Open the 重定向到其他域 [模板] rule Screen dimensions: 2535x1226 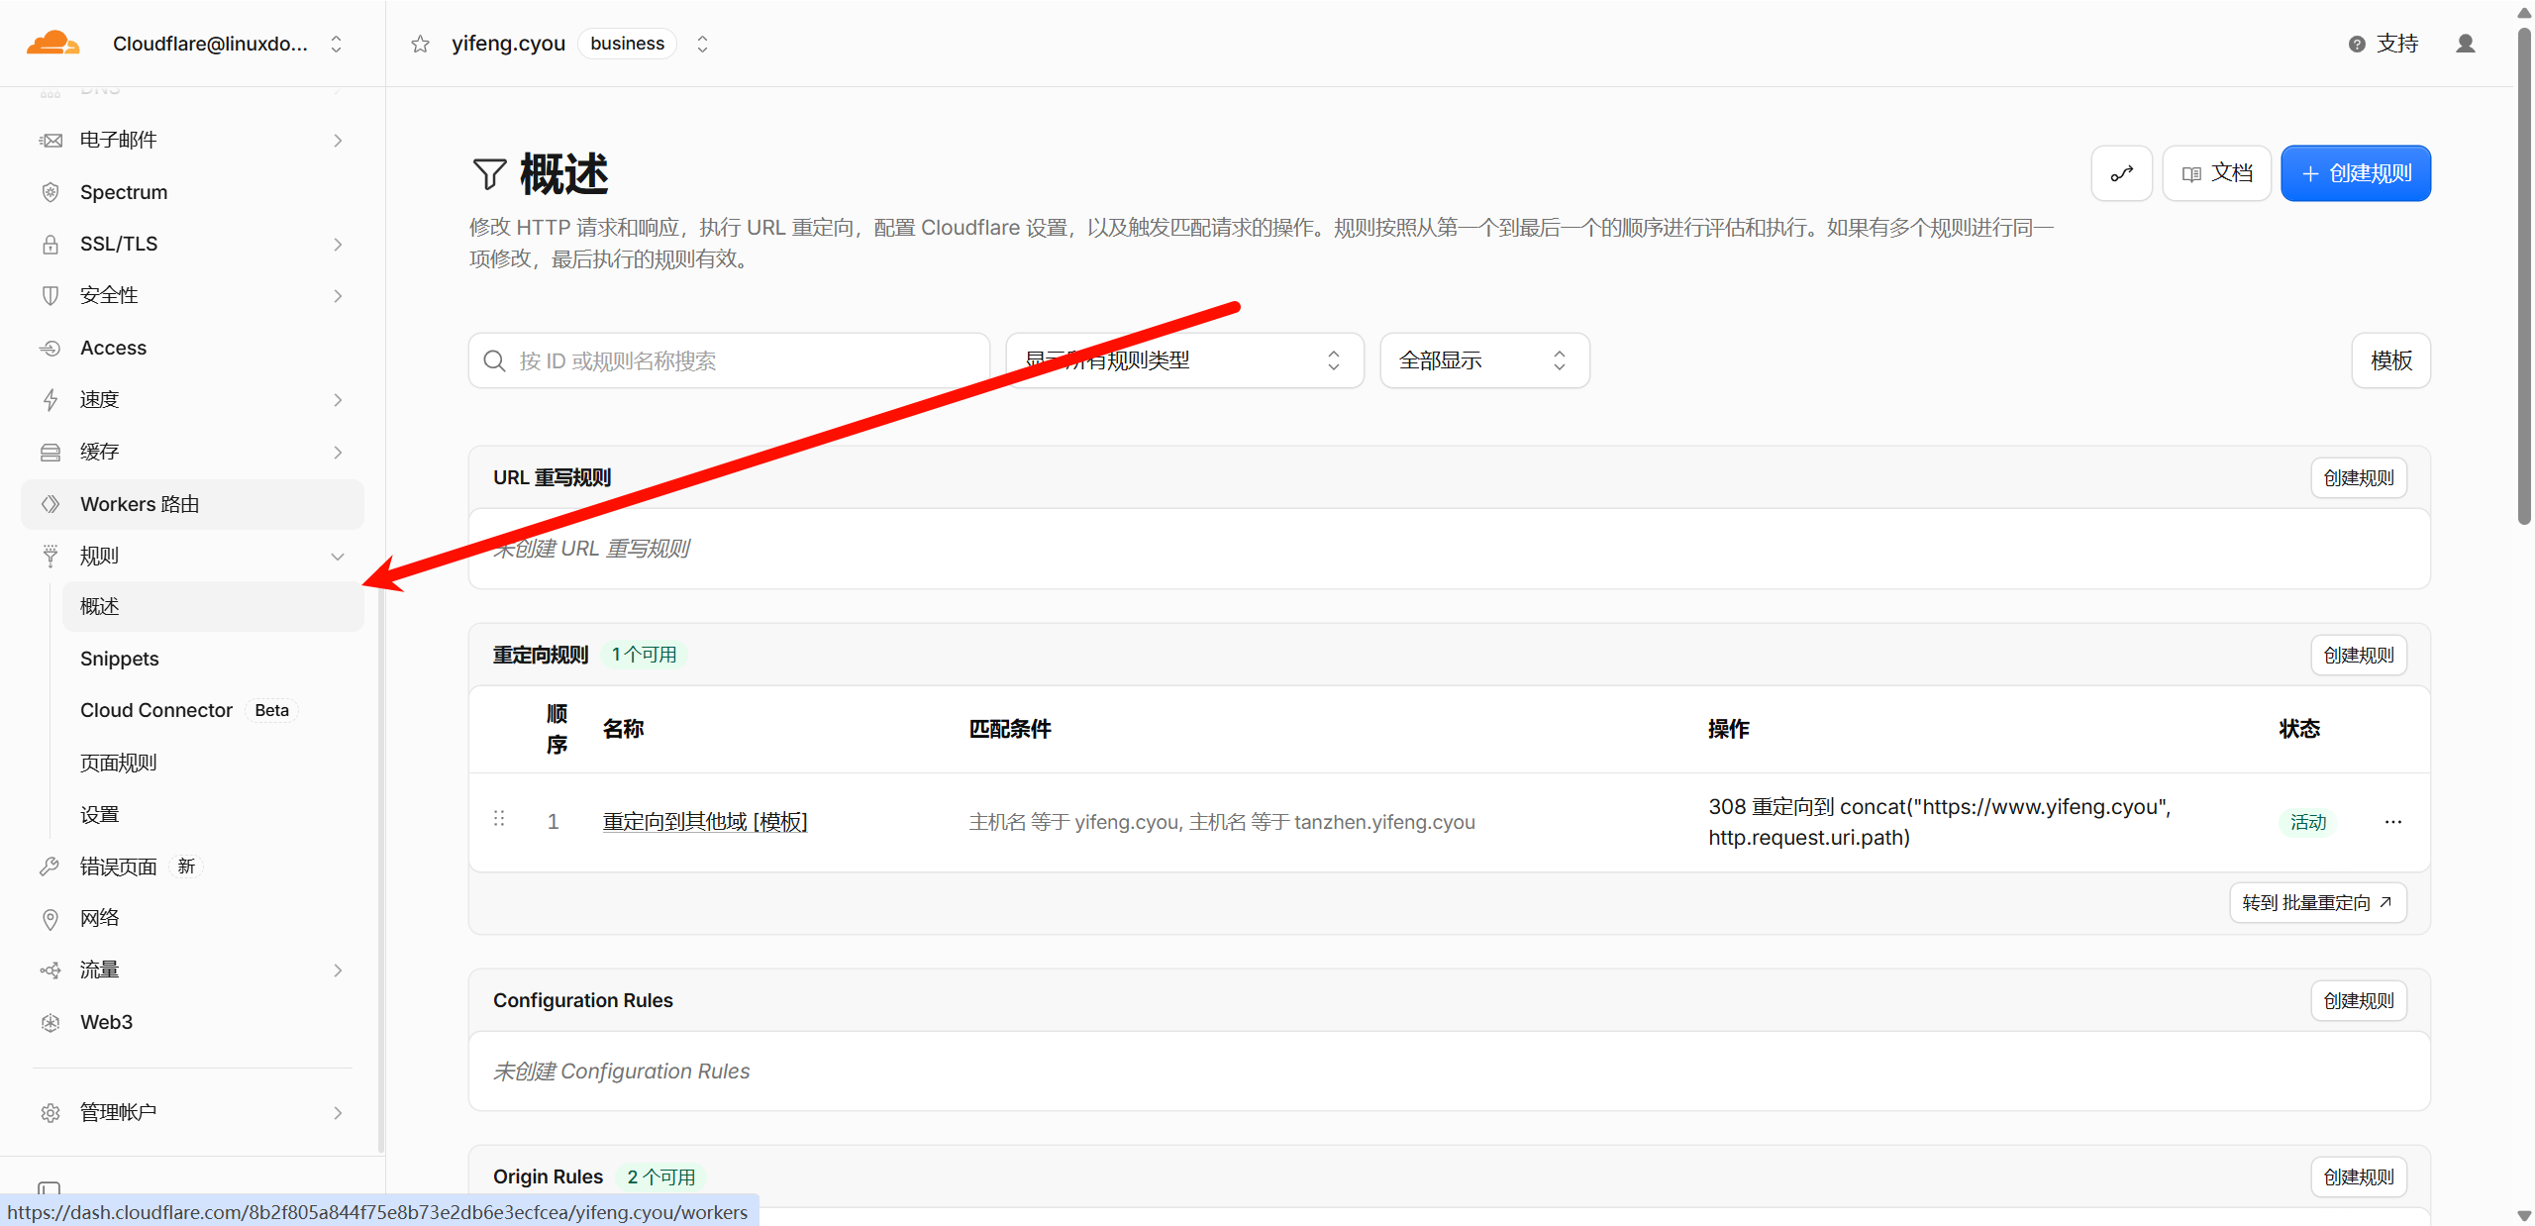pos(705,822)
